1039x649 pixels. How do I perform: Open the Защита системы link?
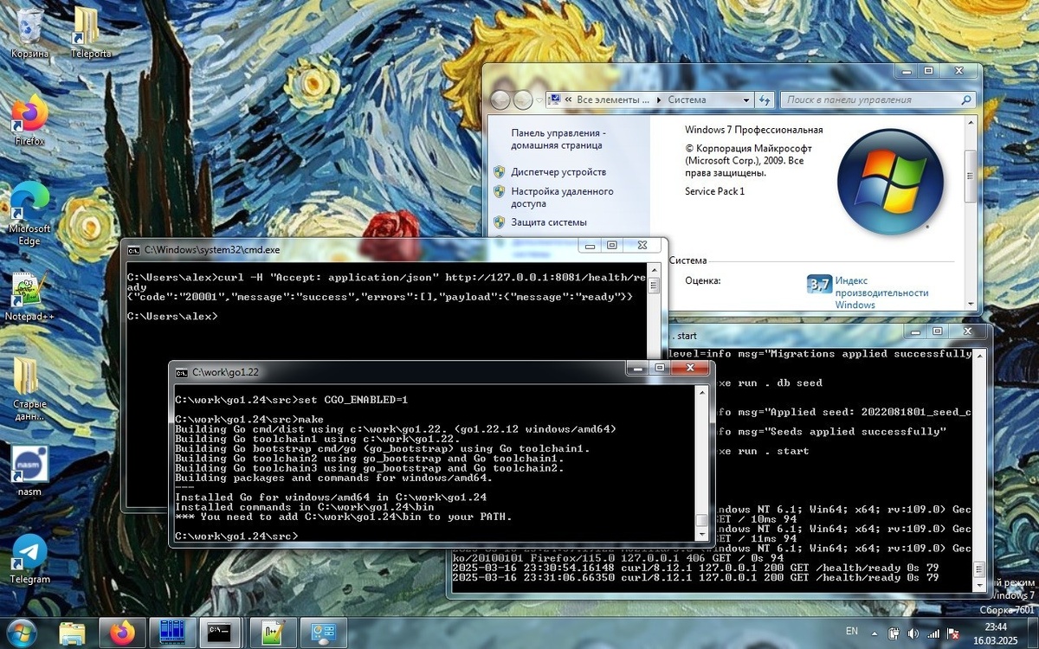[549, 222]
